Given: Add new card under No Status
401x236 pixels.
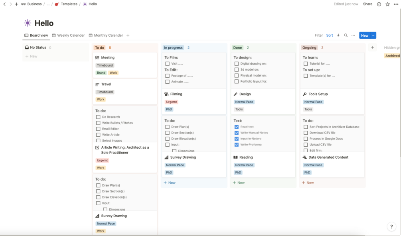Looking at the screenshot, I should pos(31,56).
